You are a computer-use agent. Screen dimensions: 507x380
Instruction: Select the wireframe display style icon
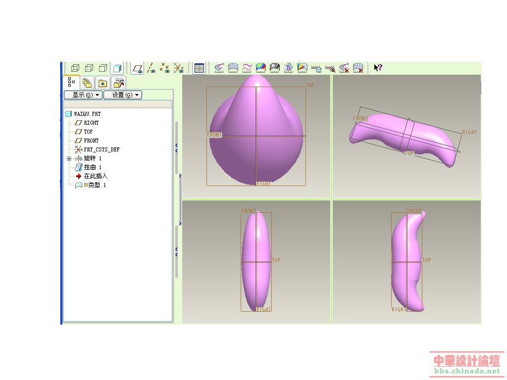[x=75, y=68]
